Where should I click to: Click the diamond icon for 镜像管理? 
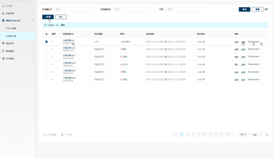(3, 51)
